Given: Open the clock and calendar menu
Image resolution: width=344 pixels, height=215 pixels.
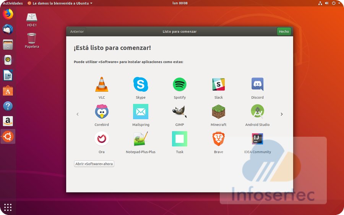Looking at the screenshot, I should click(180, 3).
